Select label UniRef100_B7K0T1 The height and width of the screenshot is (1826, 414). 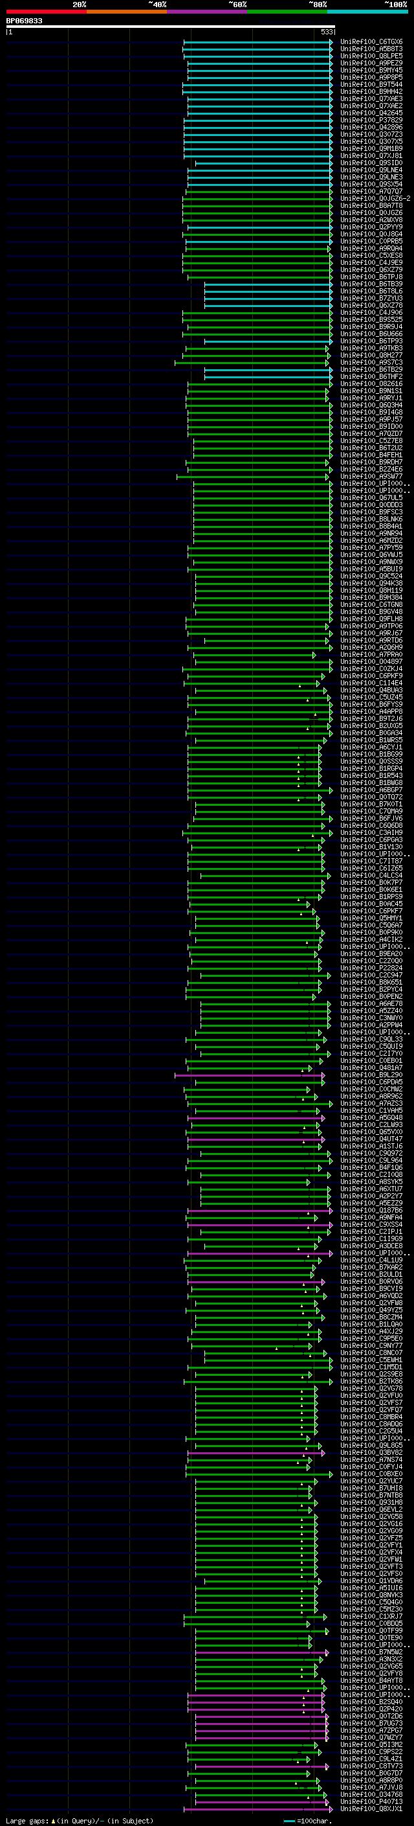[371, 804]
